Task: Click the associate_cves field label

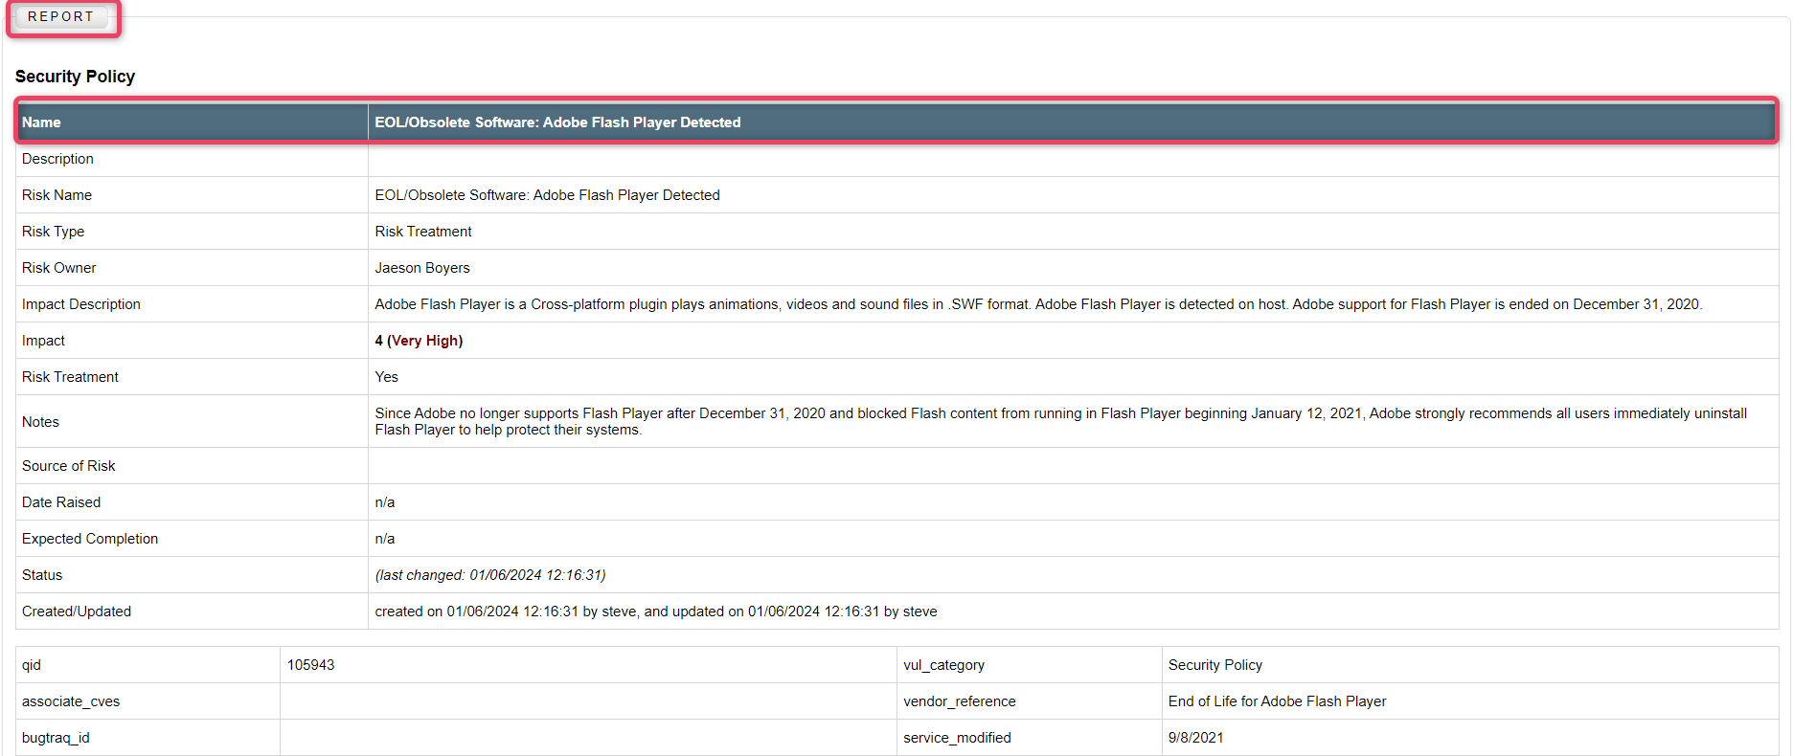Action: click(71, 701)
